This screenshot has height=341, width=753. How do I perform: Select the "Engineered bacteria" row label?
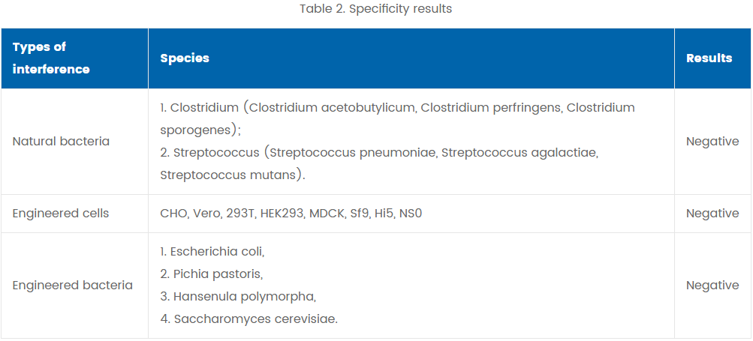(x=72, y=285)
